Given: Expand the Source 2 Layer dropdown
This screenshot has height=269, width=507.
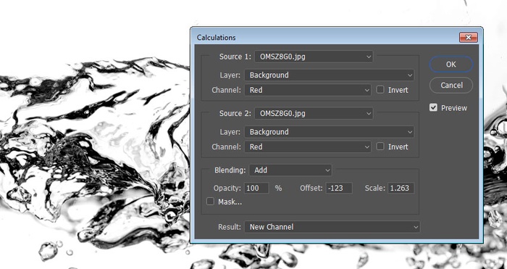Looking at the screenshot, I should pos(329,132).
